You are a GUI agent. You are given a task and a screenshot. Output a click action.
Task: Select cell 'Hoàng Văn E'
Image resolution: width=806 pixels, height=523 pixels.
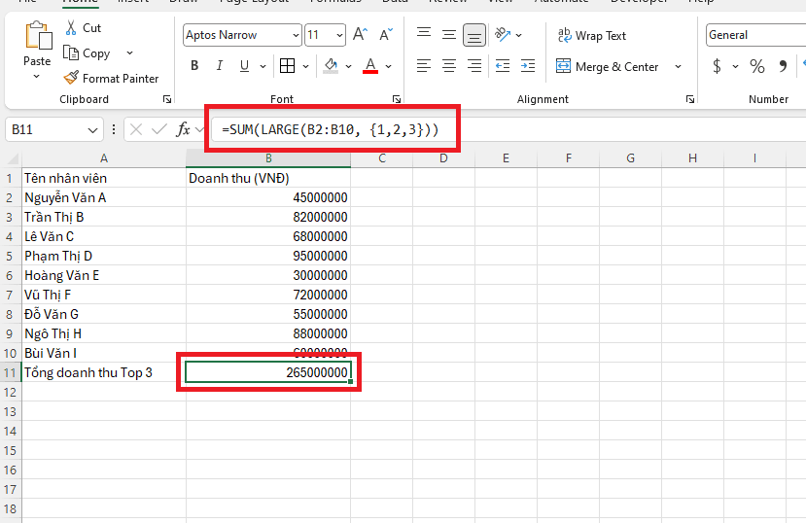tap(104, 275)
